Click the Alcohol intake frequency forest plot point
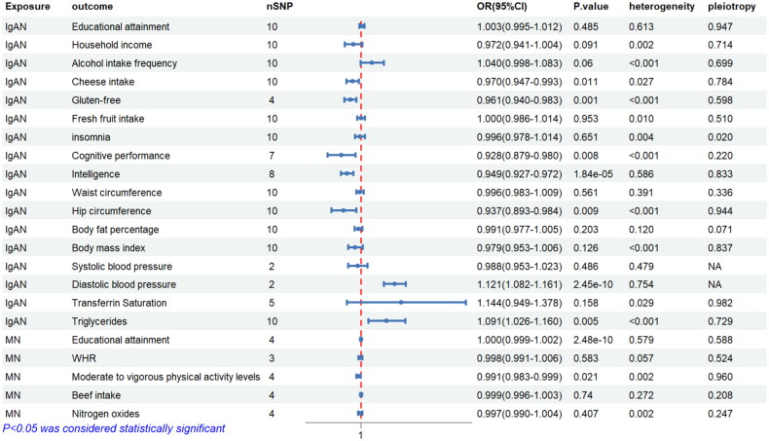The image size is (769, 441). coord(372,62)
